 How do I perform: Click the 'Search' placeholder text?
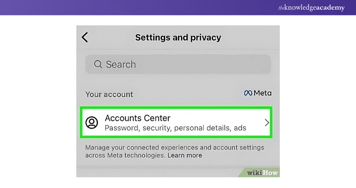coord(121,64)
